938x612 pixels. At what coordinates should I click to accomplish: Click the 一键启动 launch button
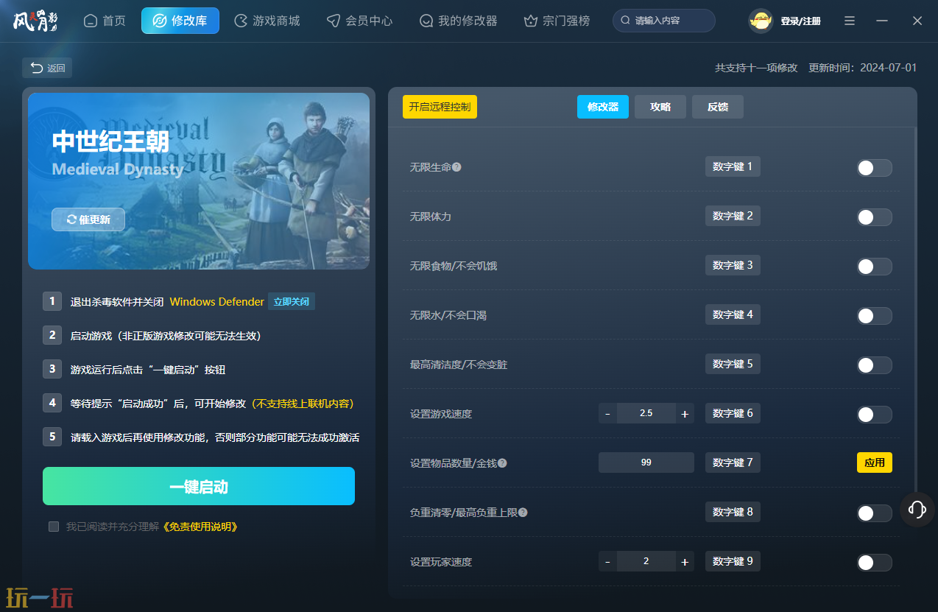click(199, 486)
